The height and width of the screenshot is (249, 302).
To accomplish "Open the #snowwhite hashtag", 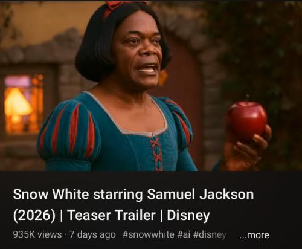I will click(x=148, y=234).
